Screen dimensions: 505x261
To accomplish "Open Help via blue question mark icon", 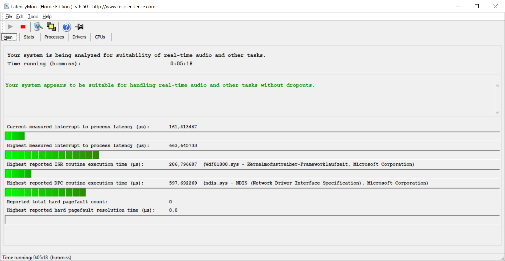I will 67,27.
